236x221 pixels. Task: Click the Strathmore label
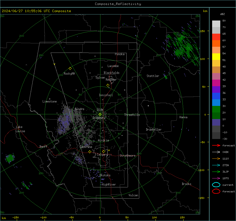pyautogui.click(x=127, y=156)
